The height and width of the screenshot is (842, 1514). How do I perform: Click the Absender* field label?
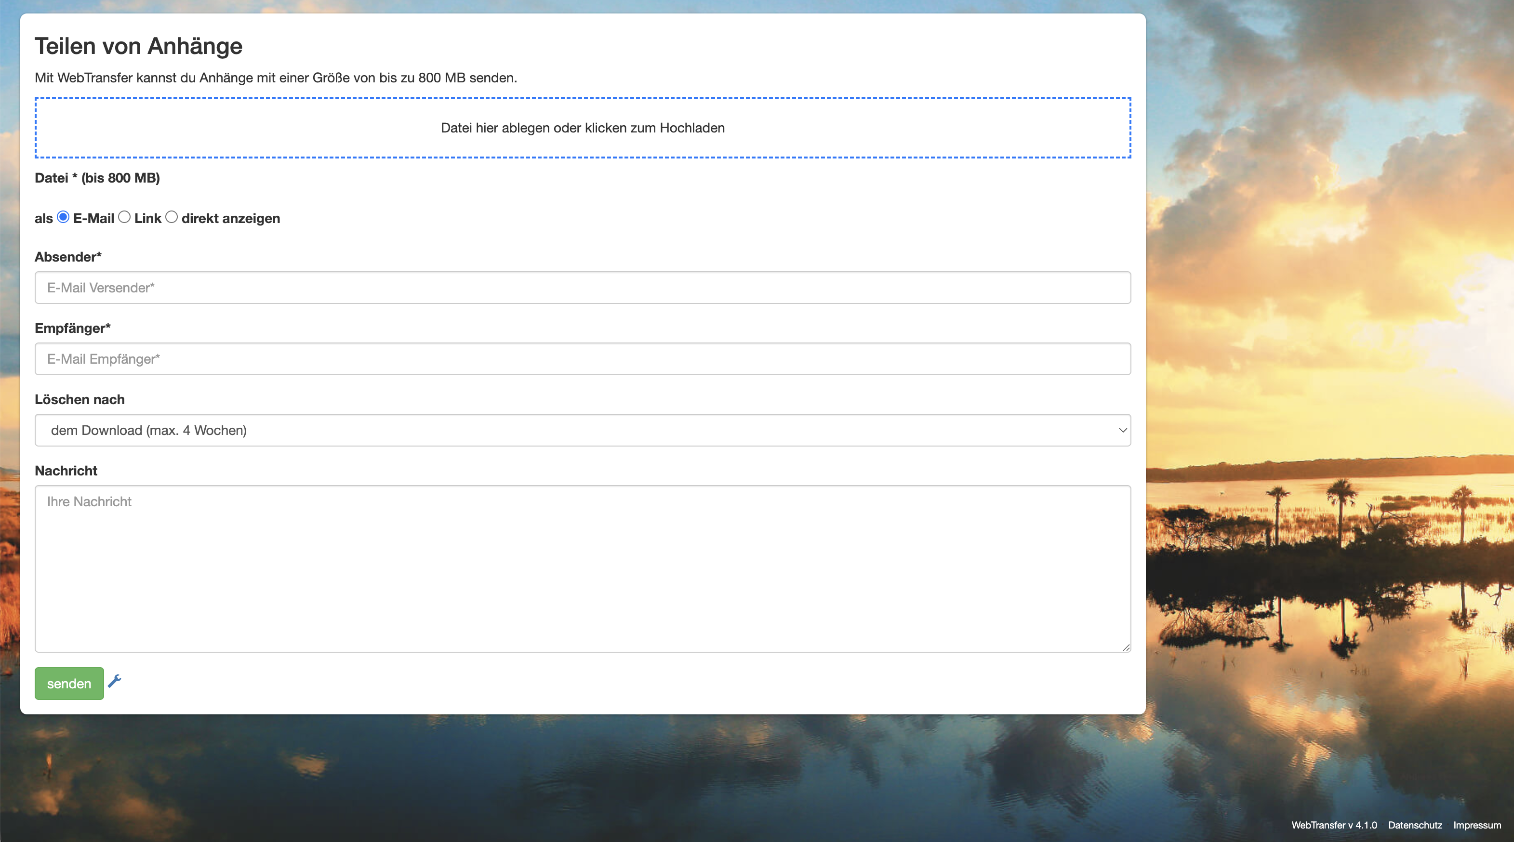[68, 257]
